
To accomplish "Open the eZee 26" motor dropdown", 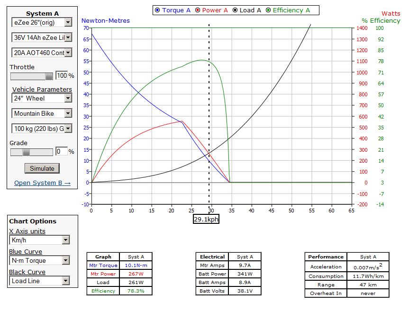I will point(42,22).
